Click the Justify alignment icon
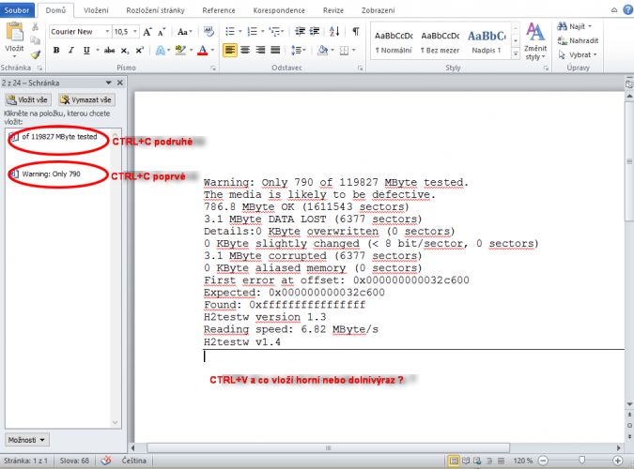Screen dimensions: 634x469 [x=275, y=50]
